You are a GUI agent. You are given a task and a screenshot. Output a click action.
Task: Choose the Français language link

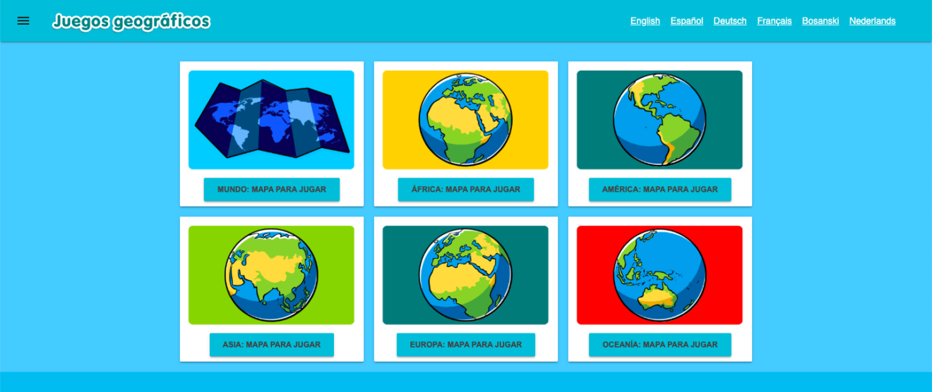coord(775,21)
